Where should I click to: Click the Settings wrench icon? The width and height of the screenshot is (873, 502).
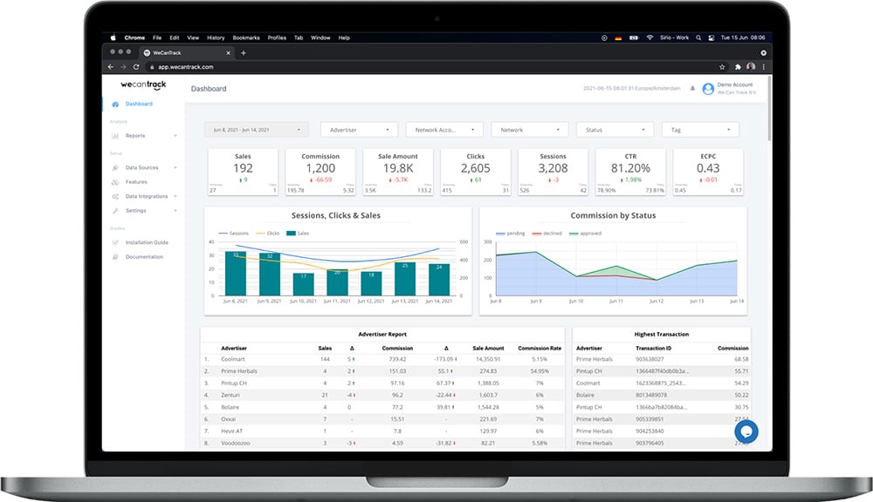click(x=115, y=211)
